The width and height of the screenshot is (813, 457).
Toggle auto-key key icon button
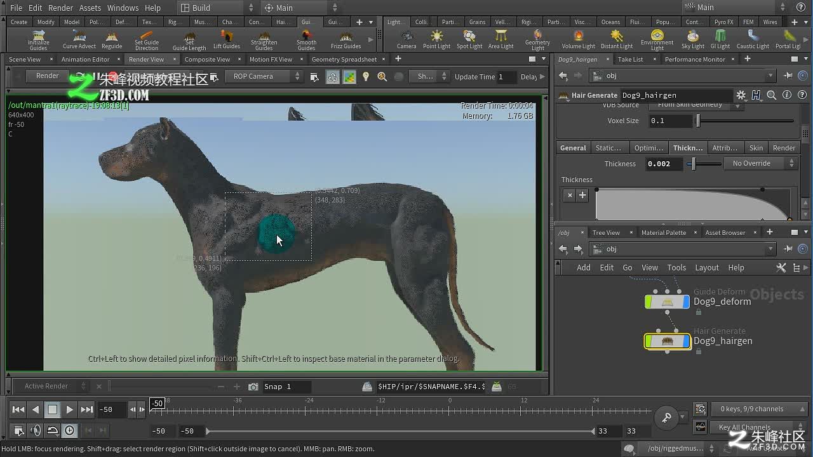[x=666, y=417]
